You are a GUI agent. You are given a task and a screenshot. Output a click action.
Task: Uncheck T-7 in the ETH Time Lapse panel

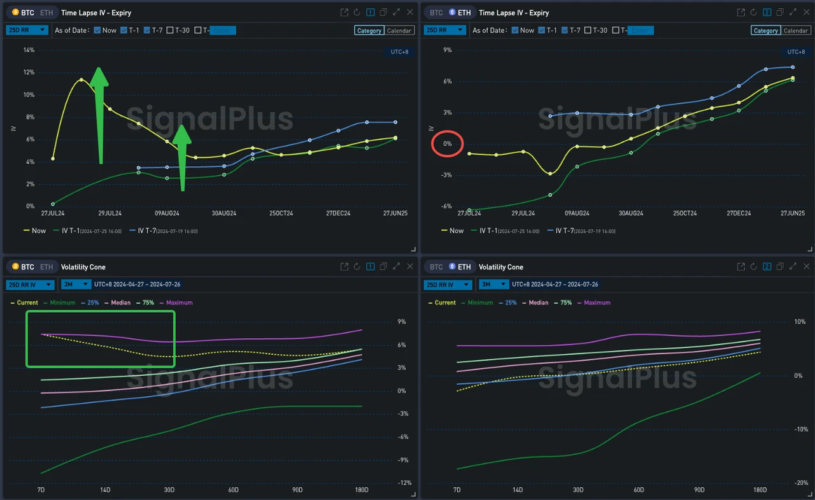[x=565, y=30]
